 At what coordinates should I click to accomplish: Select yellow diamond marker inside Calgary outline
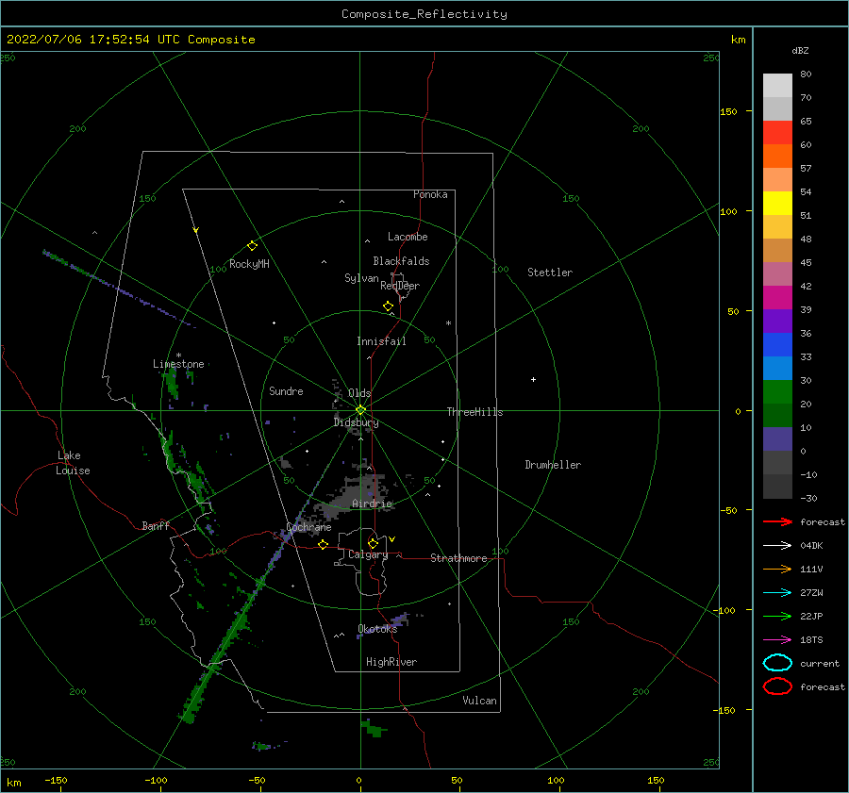coord(373,543)
